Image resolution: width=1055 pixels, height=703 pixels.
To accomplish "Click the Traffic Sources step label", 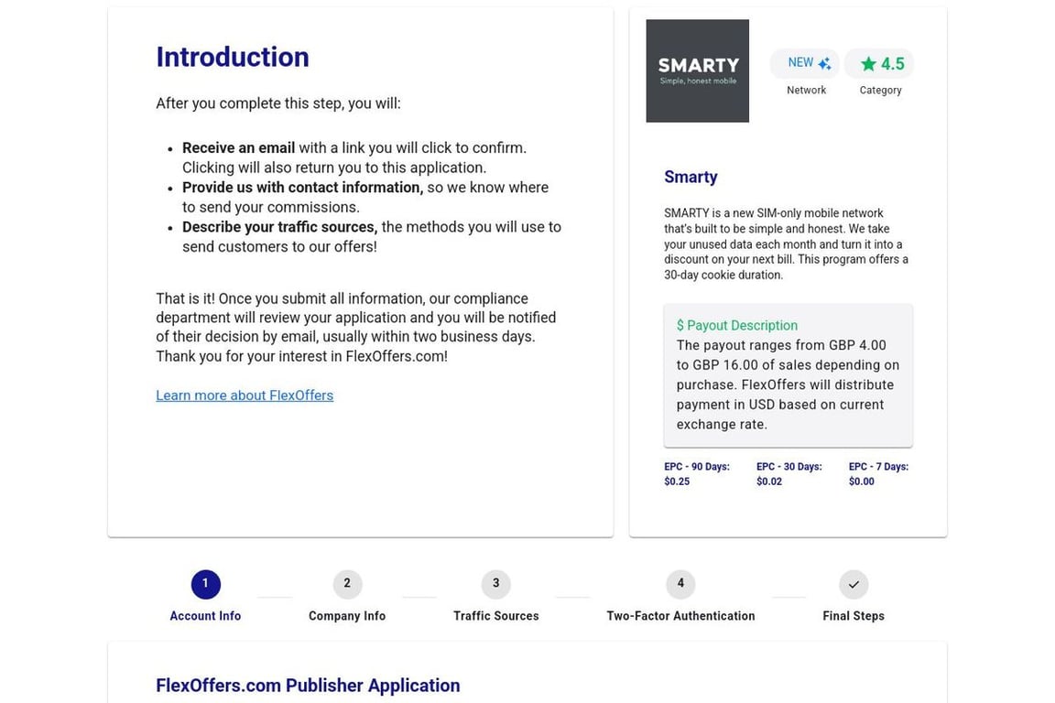I will point(495,615).
